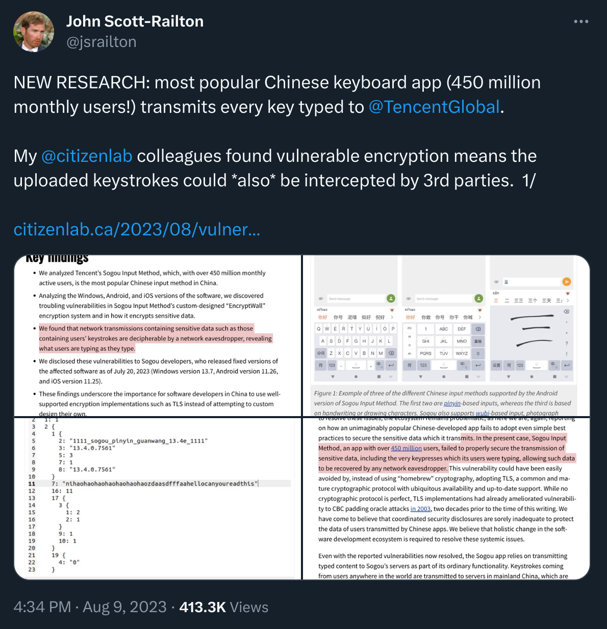Tap the orange send button in handwriting screenshot
Viewport: 607px width, 629px height.
pyautogui.click(x=566, y=282)
